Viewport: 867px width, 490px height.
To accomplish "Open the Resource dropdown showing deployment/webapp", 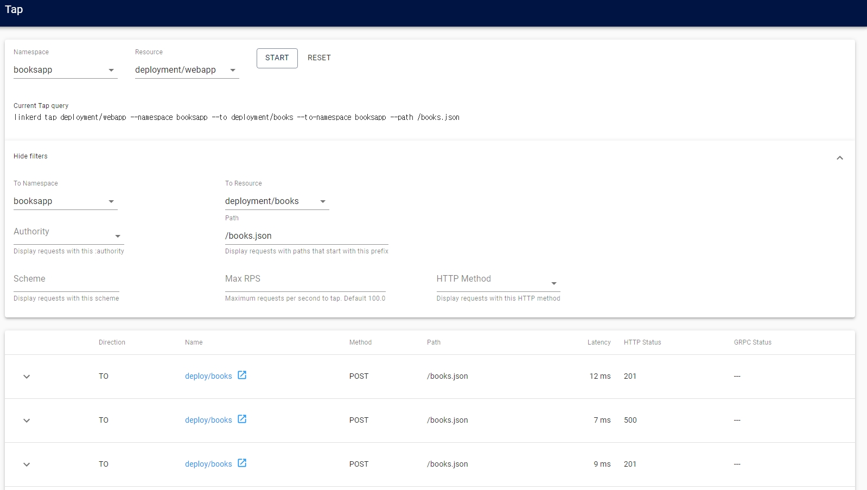I will click(x=187, y=70).
